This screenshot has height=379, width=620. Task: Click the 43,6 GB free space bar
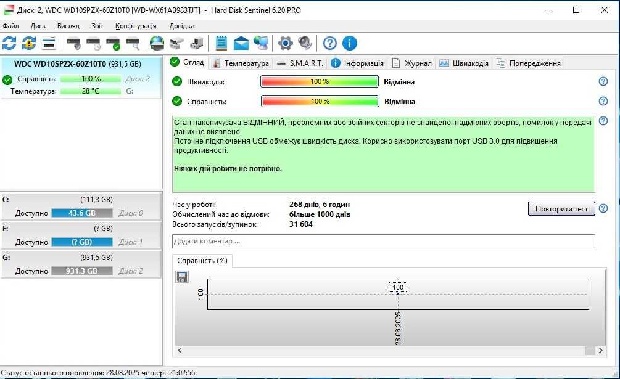pyautogui.click(x=82, y=213)
